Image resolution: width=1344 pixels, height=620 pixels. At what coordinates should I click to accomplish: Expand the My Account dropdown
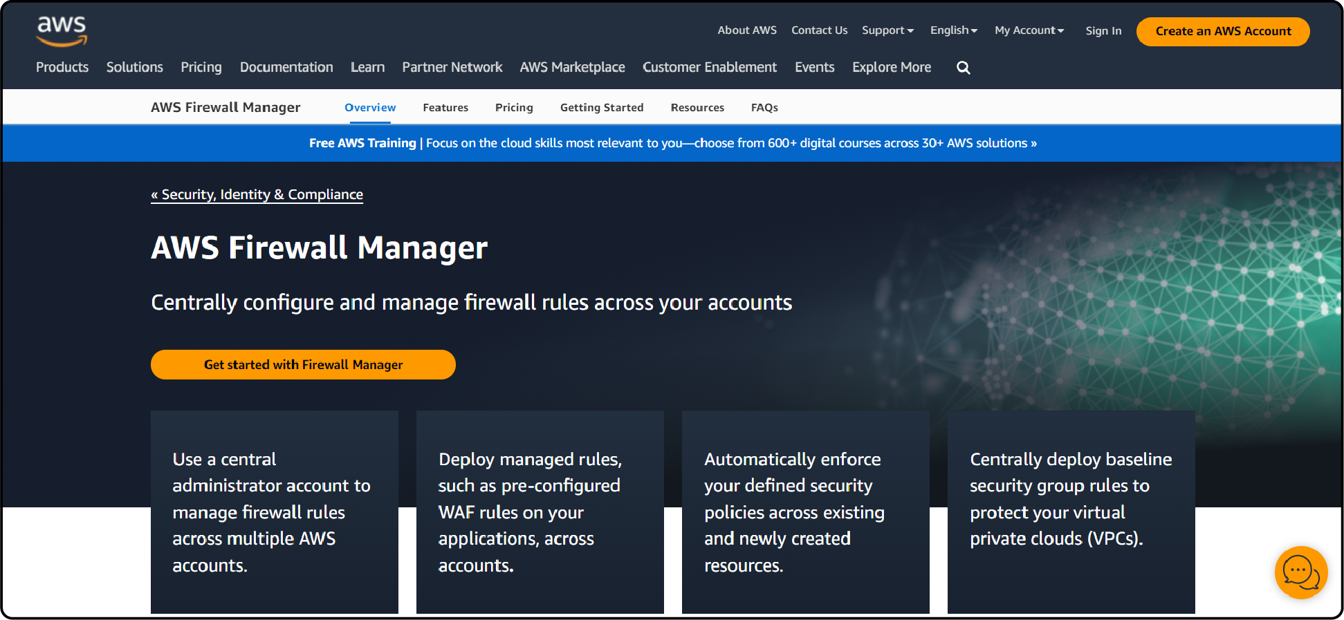(x=1029, y=30)
